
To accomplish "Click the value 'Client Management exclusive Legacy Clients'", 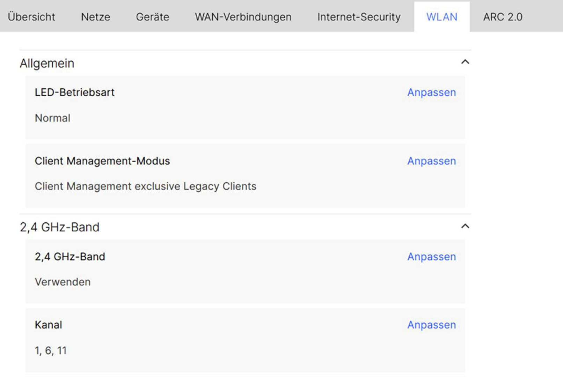I will pyautogui.click(x=145, y=186).
